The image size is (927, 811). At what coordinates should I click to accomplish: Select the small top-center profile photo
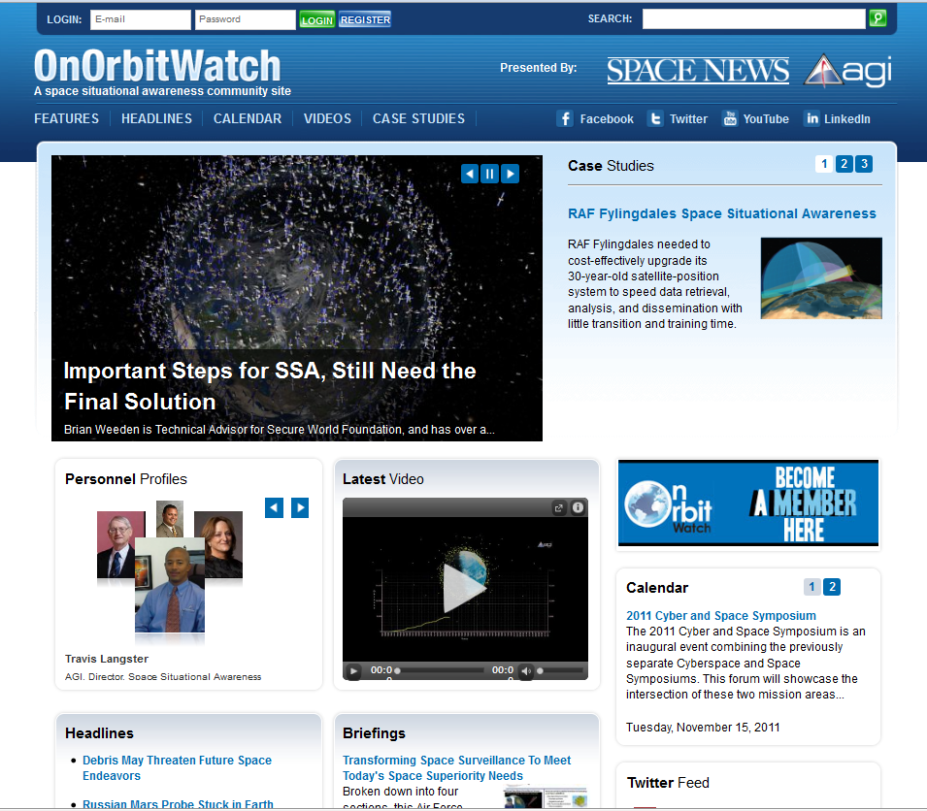click(x=170, y=519)
